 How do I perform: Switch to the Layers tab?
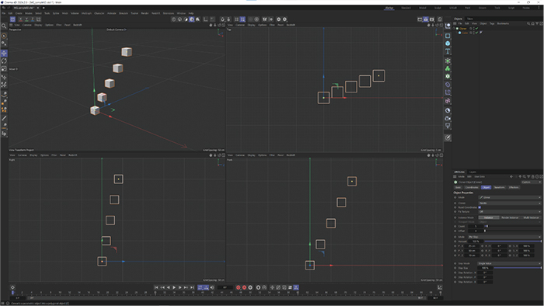pos(473,172)
